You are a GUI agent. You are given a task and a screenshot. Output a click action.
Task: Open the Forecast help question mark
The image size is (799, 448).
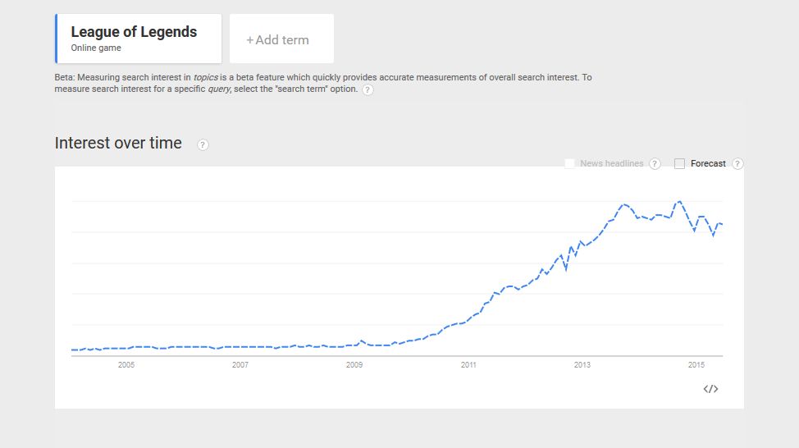click(737, 163)
